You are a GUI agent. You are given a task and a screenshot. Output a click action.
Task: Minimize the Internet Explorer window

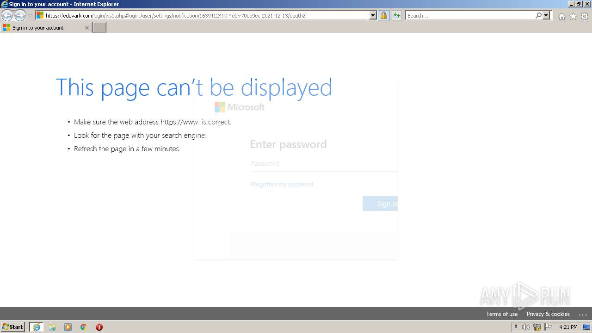(x=571, y=4)
